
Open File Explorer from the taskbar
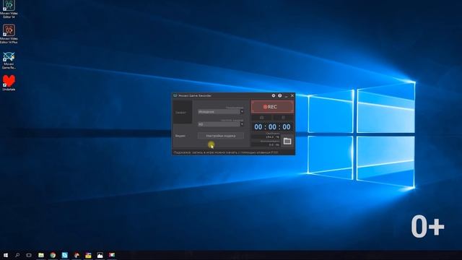41,255
